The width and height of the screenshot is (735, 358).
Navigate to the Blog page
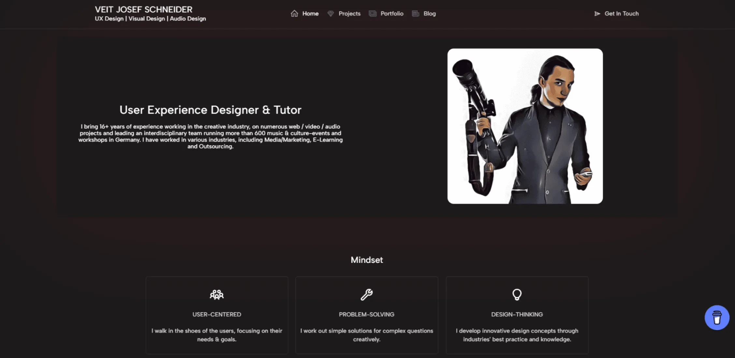point(429,14)
